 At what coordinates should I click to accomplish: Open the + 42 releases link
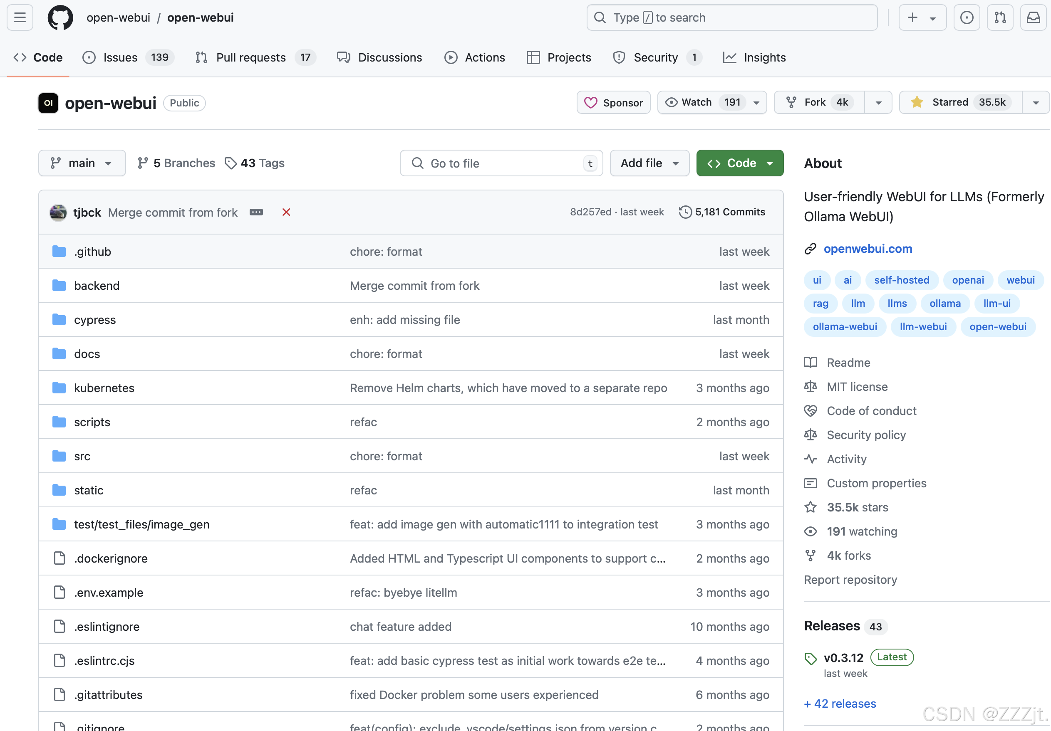[x=840, y=703]
